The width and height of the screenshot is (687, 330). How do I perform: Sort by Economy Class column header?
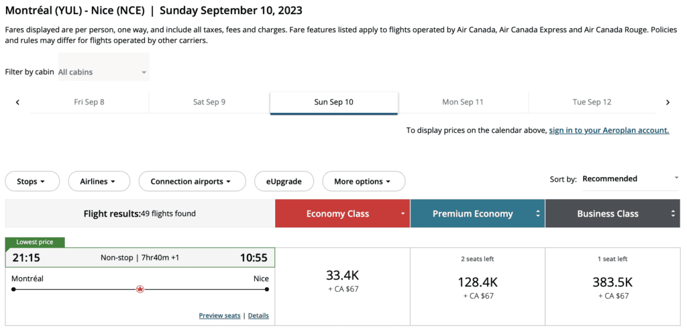pyautogui.click(x=342, y=214)
